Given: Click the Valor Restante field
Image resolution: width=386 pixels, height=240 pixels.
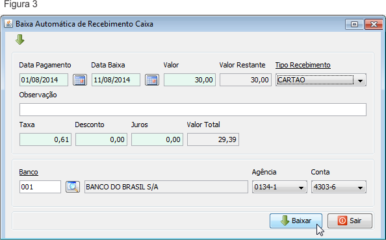Looking at the screenshot, I should tap(246, 80).
